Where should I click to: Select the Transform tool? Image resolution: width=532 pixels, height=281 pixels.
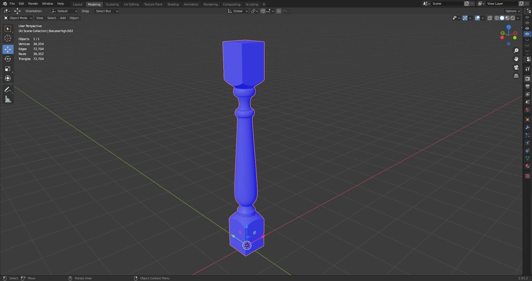(8, 78)
